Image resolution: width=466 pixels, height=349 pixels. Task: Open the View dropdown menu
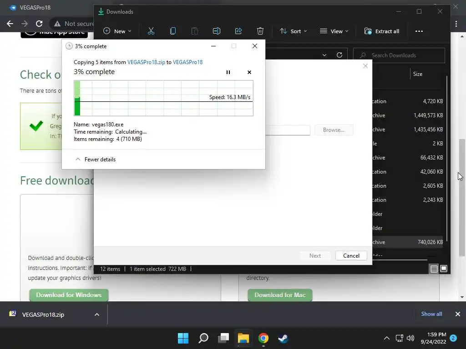[x=334, y=31]
